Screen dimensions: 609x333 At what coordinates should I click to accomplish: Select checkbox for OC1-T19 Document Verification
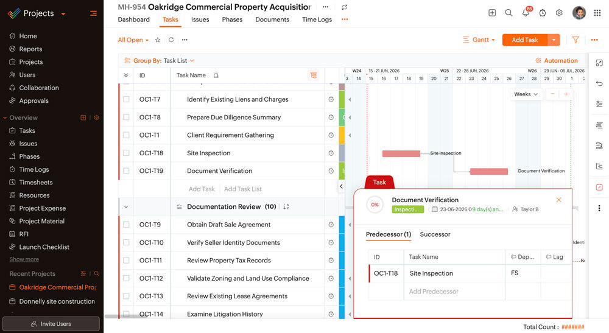(x=126, y=171)
